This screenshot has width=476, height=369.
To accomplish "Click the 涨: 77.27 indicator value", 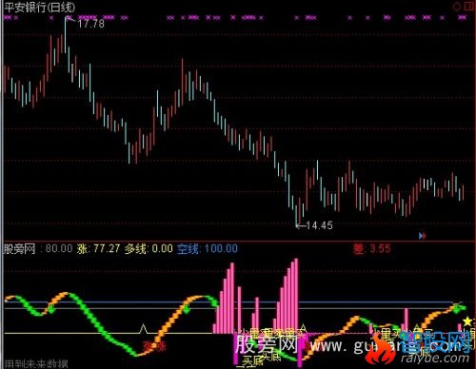I will pyautogui.click(x=98, y=248).
